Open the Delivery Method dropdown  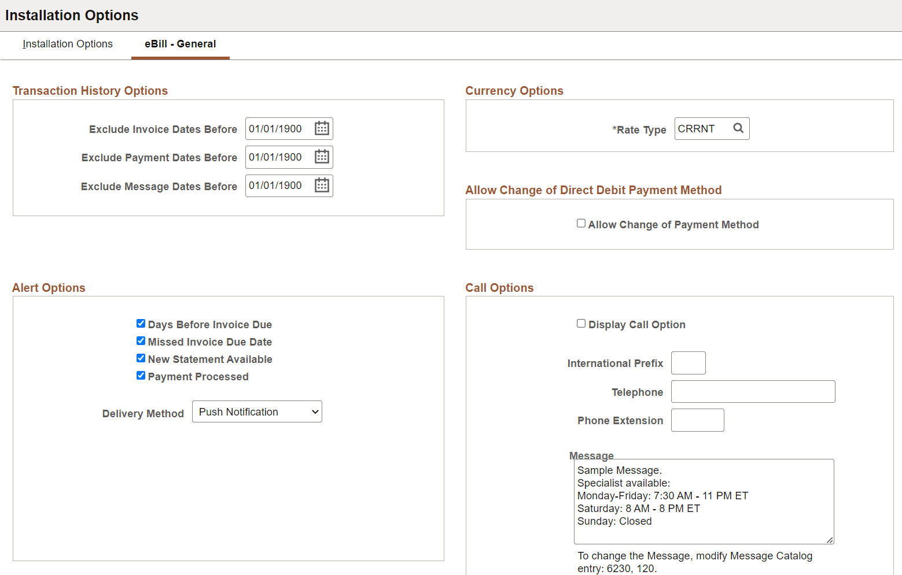point(257,411)
